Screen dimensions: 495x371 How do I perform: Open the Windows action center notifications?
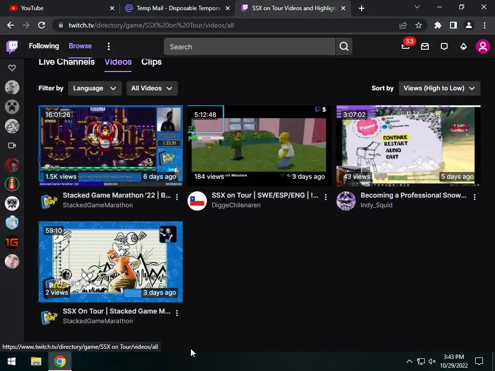pos(479,361)
